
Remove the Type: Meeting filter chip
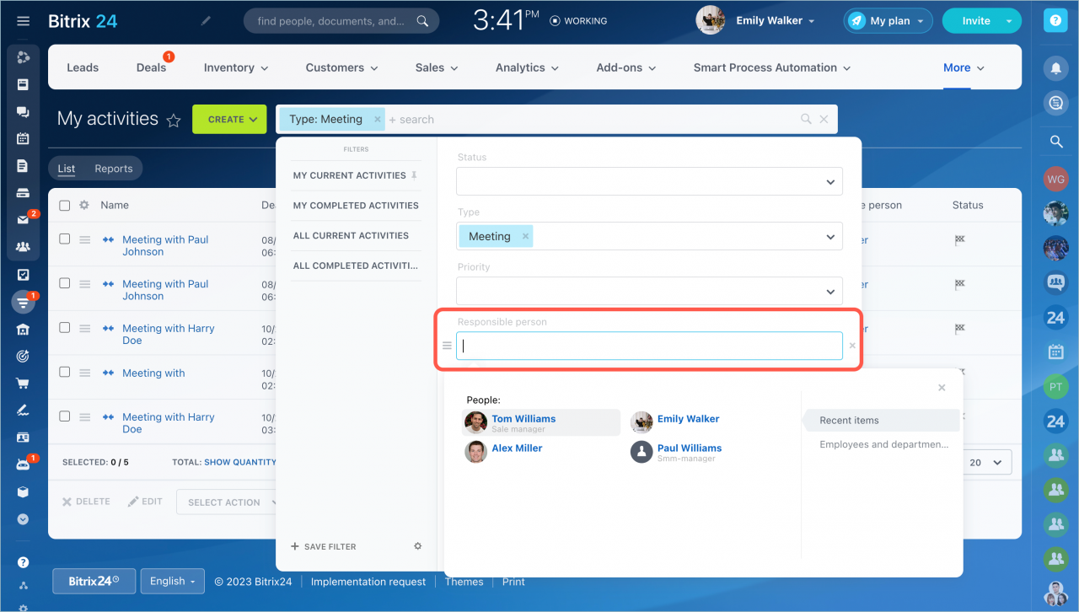point(378,120)
